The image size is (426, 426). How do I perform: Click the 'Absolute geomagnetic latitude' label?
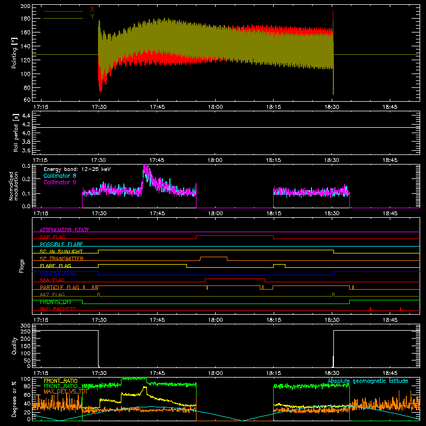(368, 381)
